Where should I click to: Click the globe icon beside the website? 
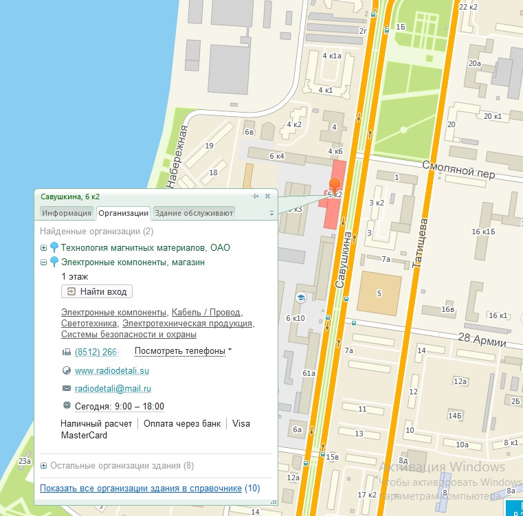(67, 370)
